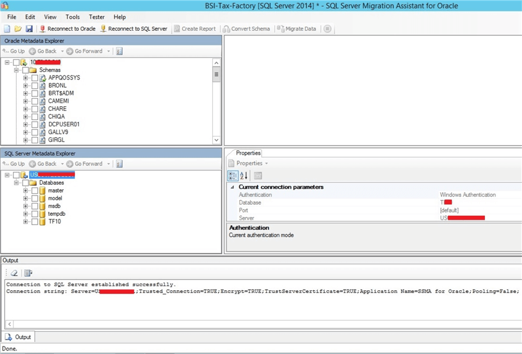522x354 pixels.
Task: Tick the checkbox beside DCPUSER01 schema
Action: (x=35, y=124)
